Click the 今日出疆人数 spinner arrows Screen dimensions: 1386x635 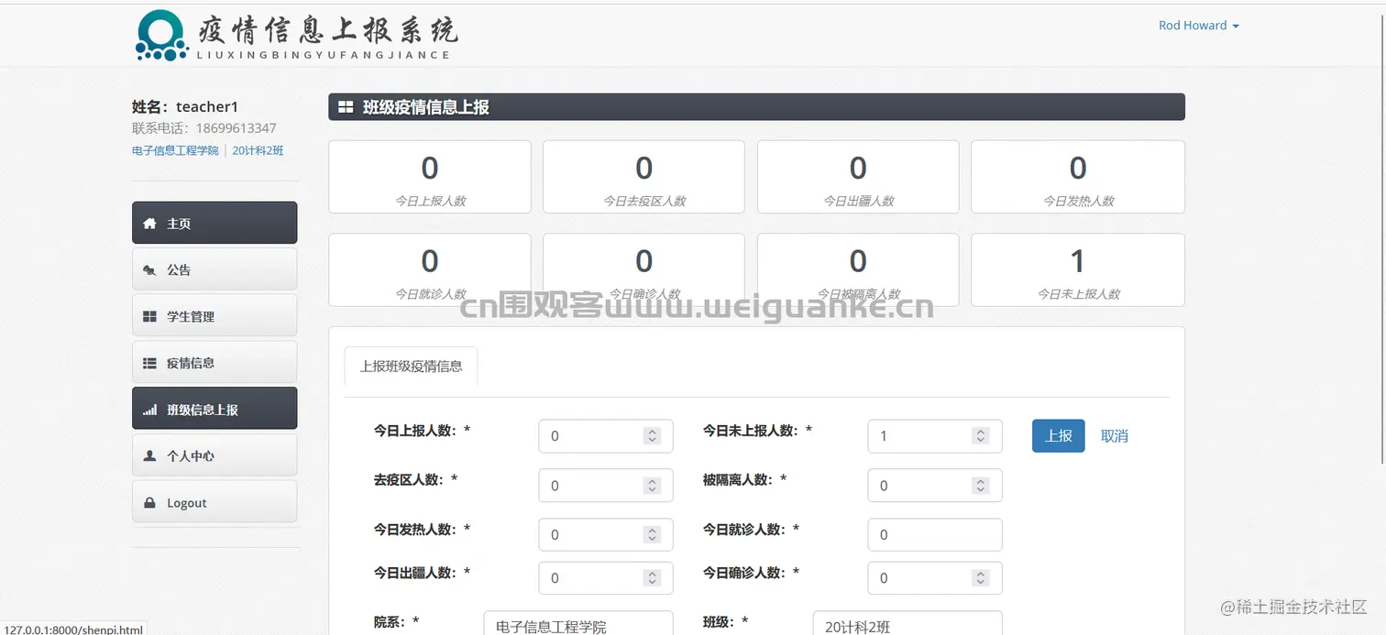[x=652, y=578]
